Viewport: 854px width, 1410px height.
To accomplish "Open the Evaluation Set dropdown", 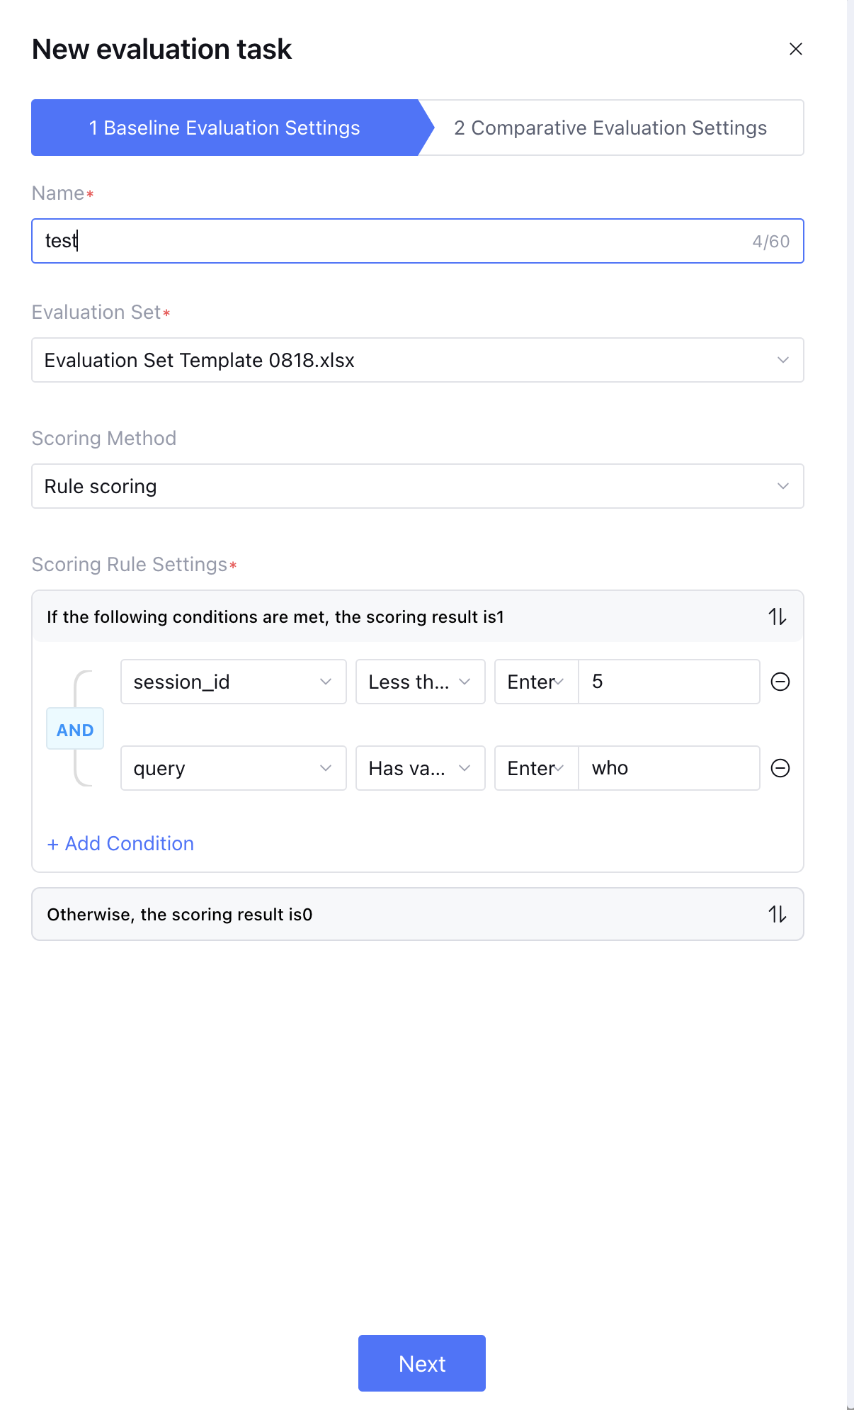I will (x=417, y=360).
